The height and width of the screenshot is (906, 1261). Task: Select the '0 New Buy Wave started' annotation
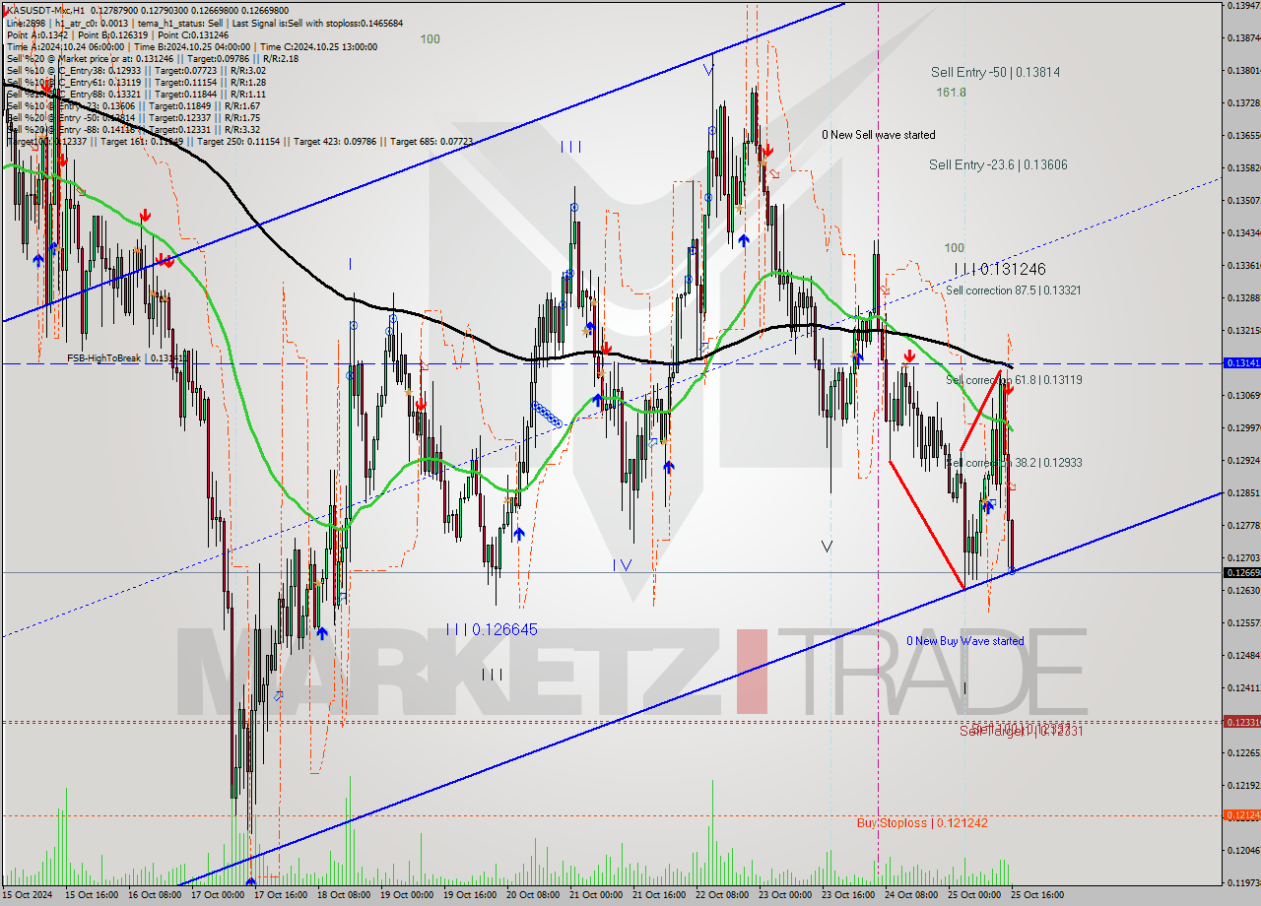pyautogui.click(x=964, y=641)
